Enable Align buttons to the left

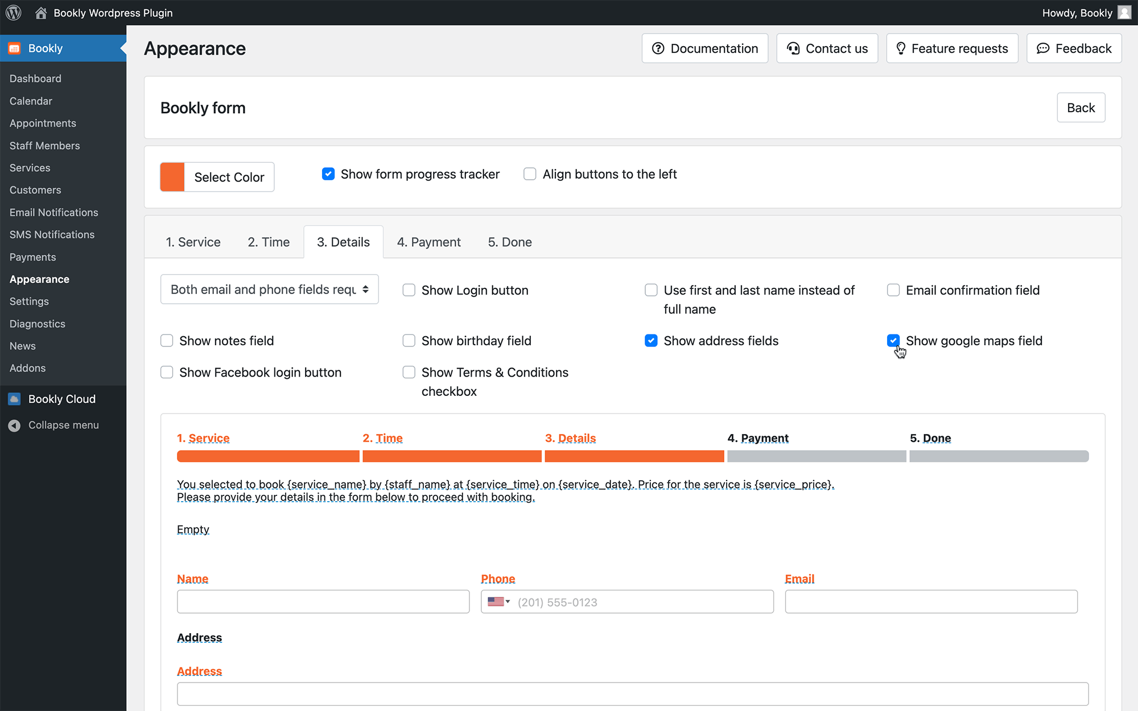530,174
